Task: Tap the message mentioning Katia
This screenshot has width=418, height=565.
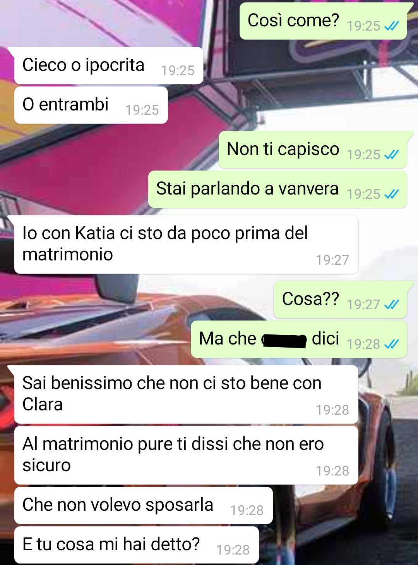Action: 186,245
